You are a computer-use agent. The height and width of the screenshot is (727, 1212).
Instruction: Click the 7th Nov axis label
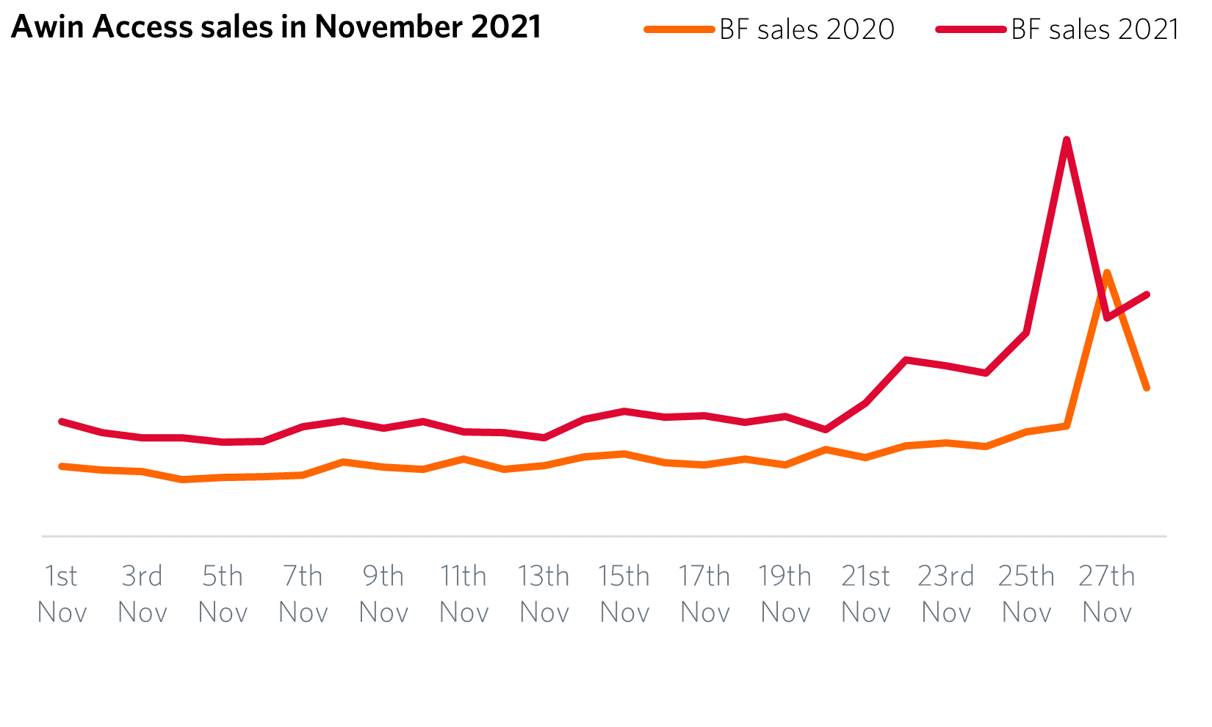click(x=303, y=594)
